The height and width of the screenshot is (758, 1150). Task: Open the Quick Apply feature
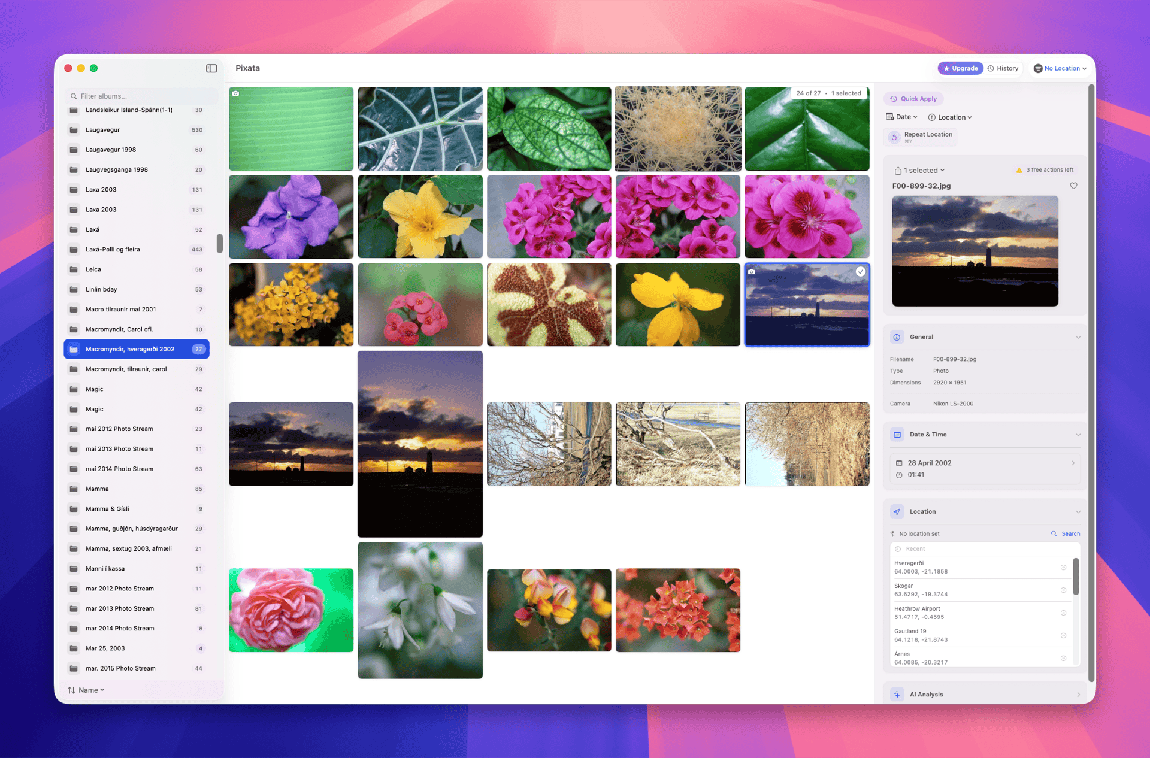pos(913,98)
